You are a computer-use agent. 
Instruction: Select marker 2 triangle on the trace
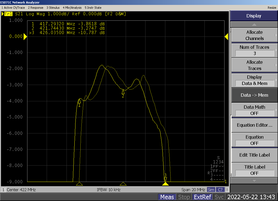(x=123, y=92)
